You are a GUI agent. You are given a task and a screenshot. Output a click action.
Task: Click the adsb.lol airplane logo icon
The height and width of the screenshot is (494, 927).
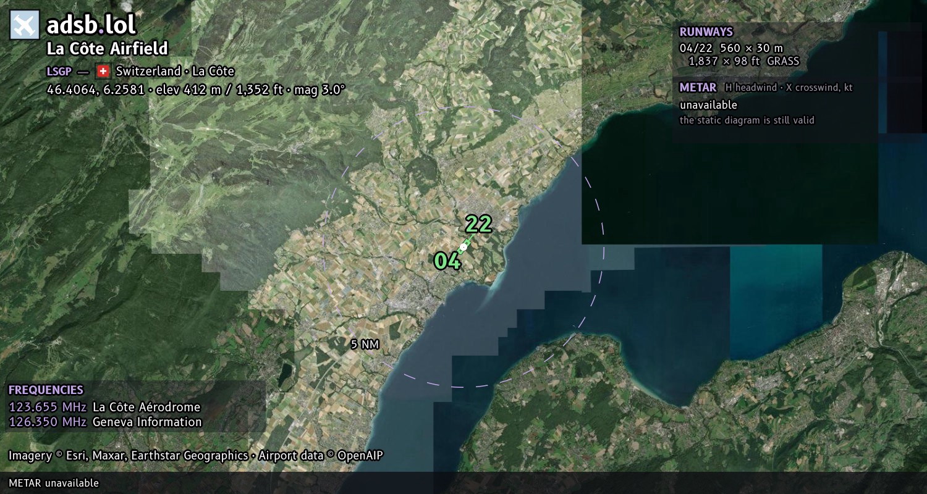pyautogui.click(x=25, y=25)
